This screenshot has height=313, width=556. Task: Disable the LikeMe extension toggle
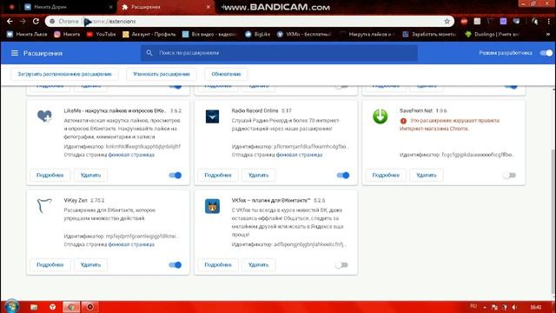pos(175,175)
